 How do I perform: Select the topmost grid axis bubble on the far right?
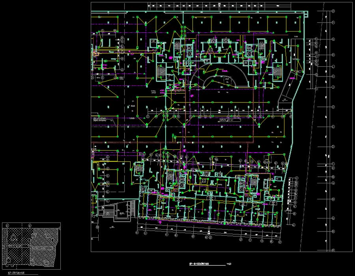click(333, 11)
